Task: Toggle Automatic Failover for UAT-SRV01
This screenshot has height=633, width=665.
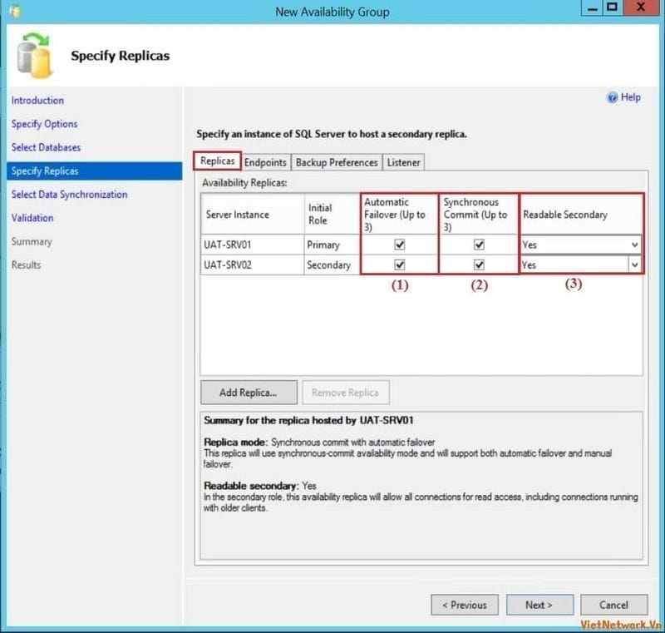Action: point(400,245)
